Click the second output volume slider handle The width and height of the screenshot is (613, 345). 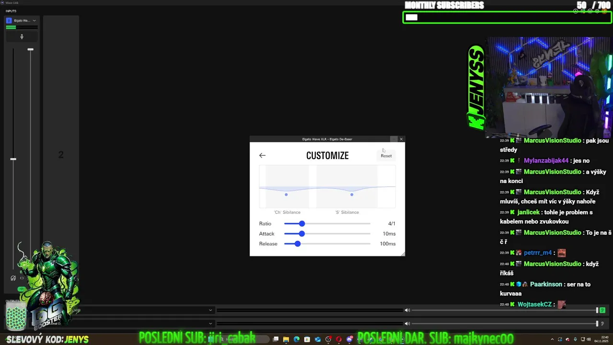click(597, 323)
